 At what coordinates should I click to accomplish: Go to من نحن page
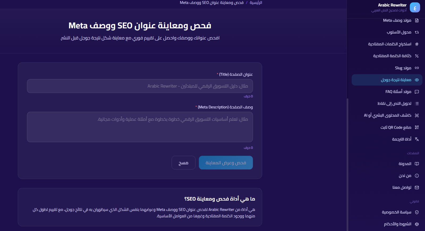point(387,175)
